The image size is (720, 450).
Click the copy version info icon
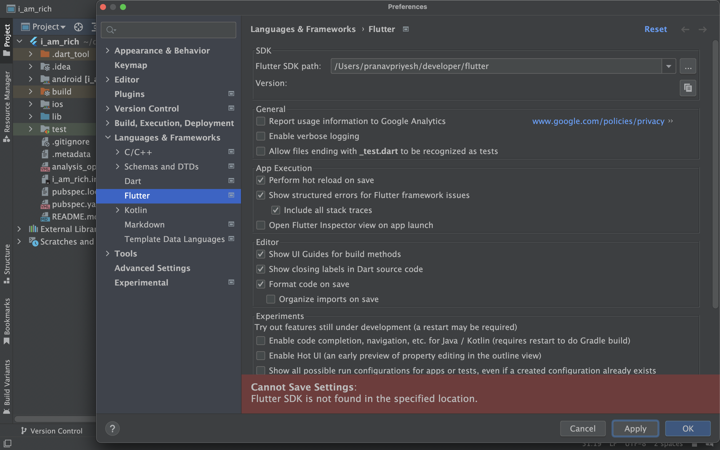tap(687, 88)
